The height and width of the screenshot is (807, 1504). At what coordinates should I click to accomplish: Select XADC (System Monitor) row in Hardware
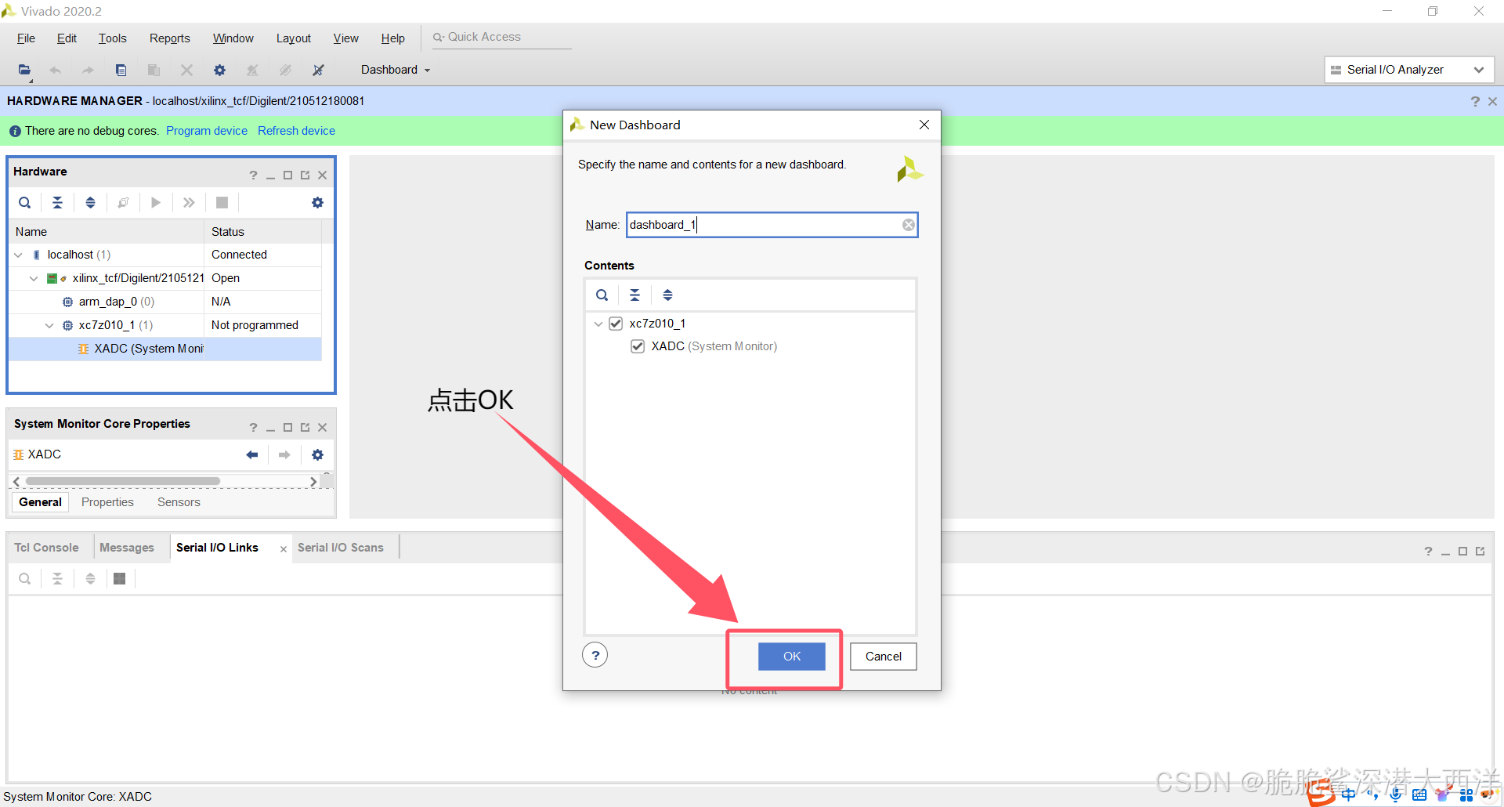164,349
